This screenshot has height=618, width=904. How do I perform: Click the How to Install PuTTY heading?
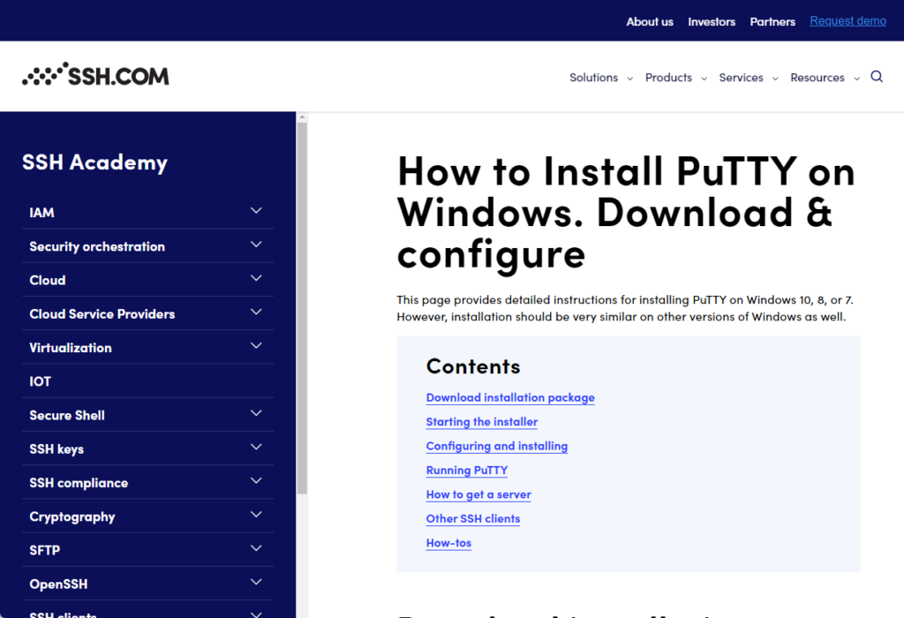pyautogui.click(x=626, y=213)
